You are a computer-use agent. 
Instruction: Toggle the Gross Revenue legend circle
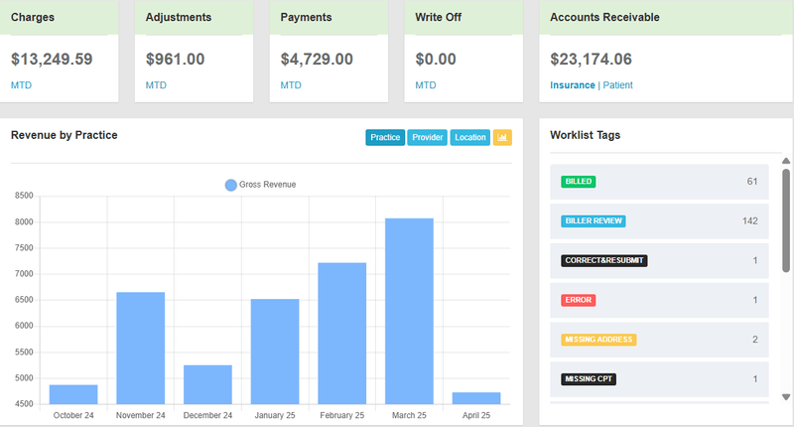point(230,185)
